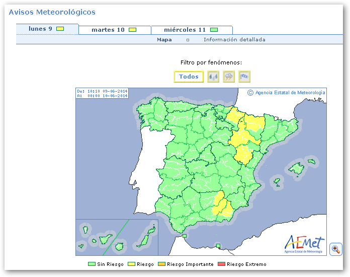Click the Melilla marker square on map
The height and width of the screenshot is (277, 350).
tap(218, 246)
